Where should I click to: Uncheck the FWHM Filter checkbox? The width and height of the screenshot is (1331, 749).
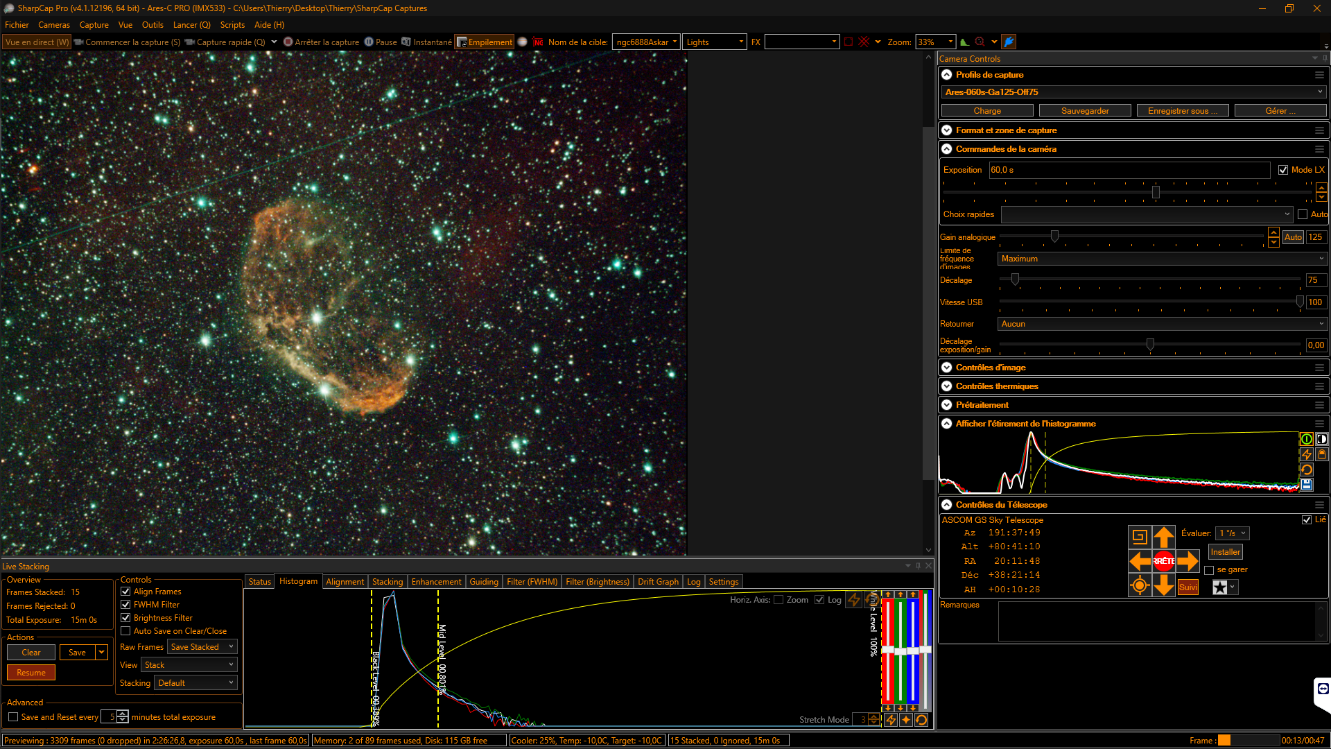click(x=125, y=605)
